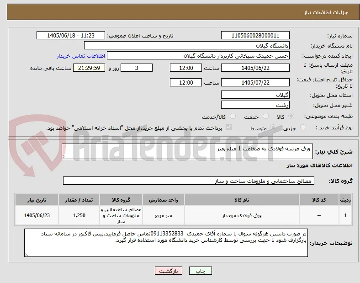Click goods group field مصالح ساختمانی
This screenshot has height=283, width=360.
click(189, 181)
